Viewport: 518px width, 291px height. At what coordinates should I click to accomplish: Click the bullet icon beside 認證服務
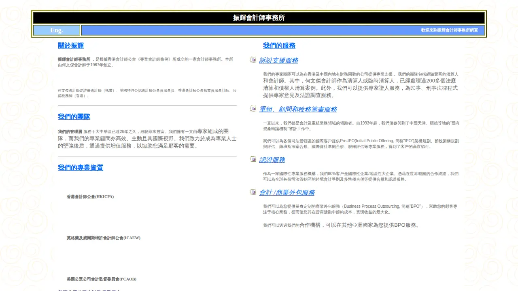click(253, 159)
